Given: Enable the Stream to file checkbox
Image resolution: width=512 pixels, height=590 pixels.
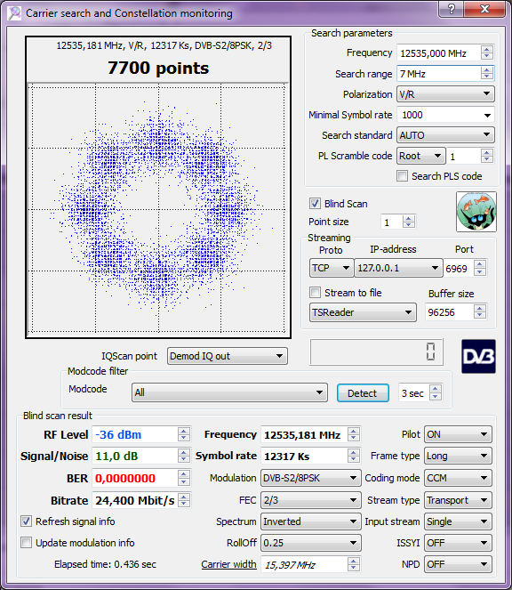Looking at the screenshot, I should (x=315, y=293).
